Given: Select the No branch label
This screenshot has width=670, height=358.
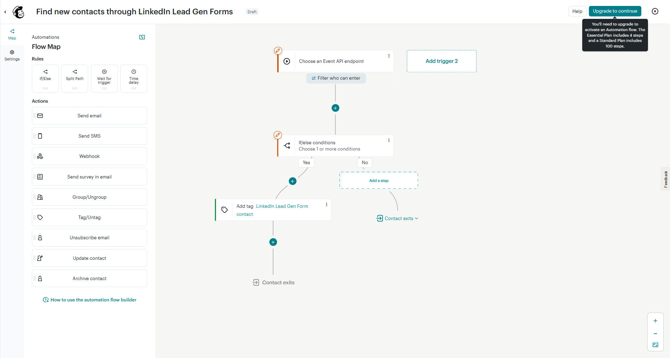Looking at the screenshot, I should pyautogui.click(x=365, y=162).
